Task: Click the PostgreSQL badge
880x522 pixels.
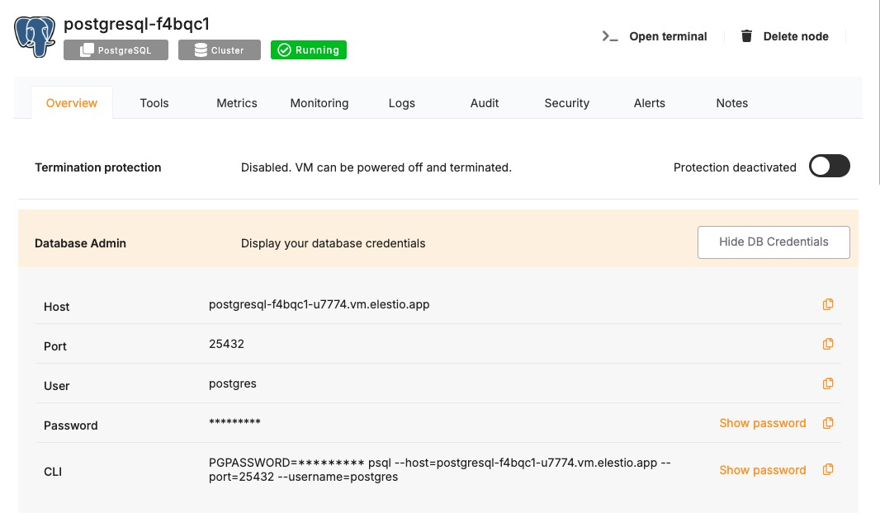Action: coord(116,50)
